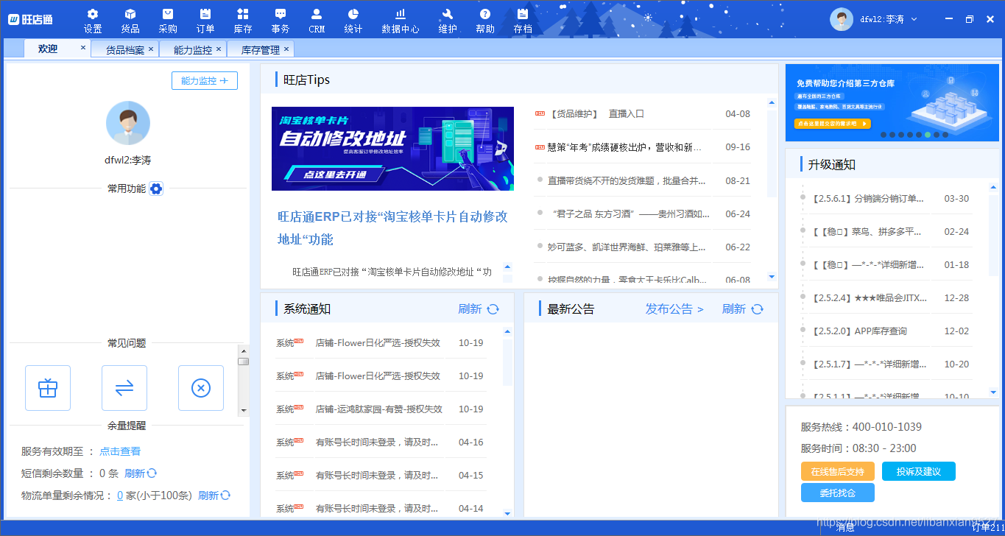Click the 0 家 logistics count link
The width and height of the screenshot is (1005, 536).
pyautogui.click(x=120, y=496)
